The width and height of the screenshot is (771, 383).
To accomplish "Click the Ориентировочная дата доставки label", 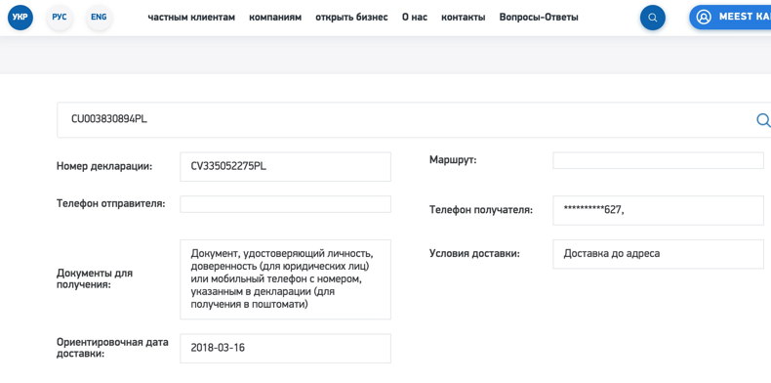I will [x=112, y=348].
